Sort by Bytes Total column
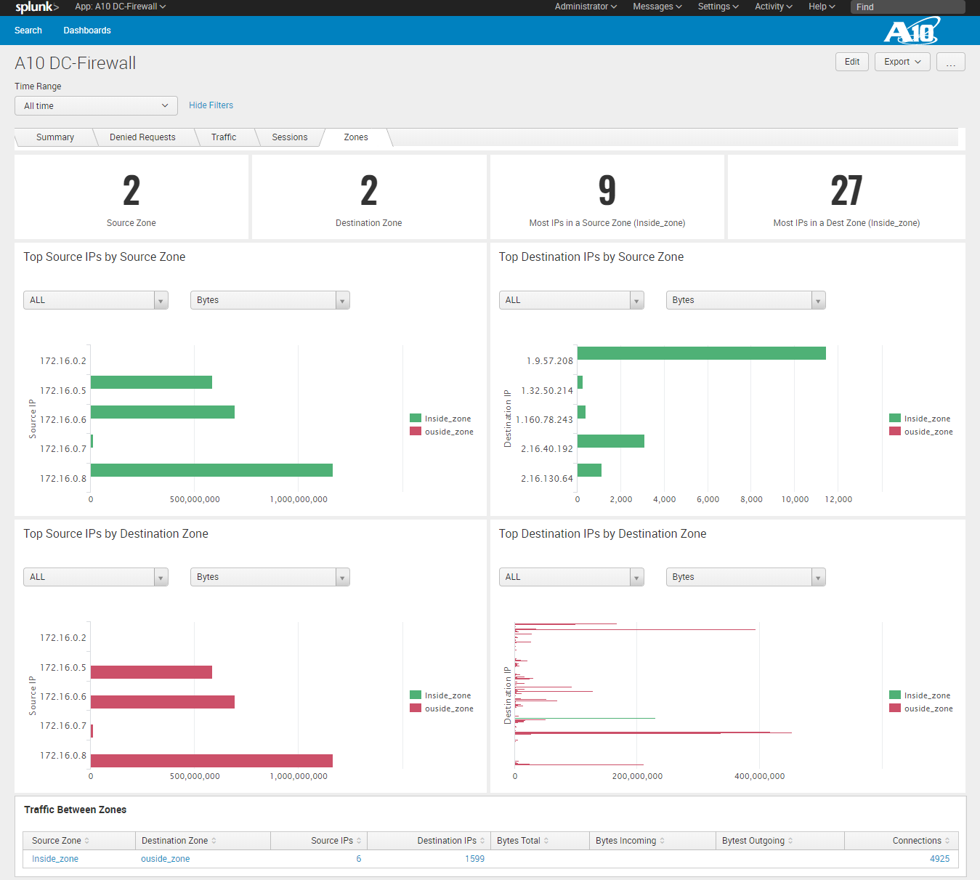Viewport: 980px width, 880px height. pos(523,841)
